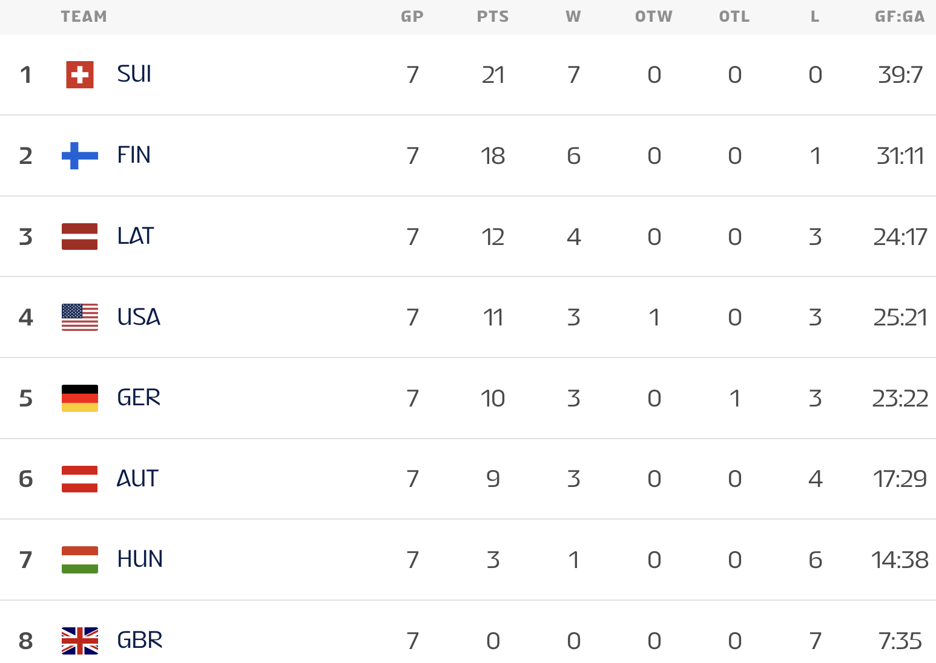Click the Germany flag icon

coord(80,398)
